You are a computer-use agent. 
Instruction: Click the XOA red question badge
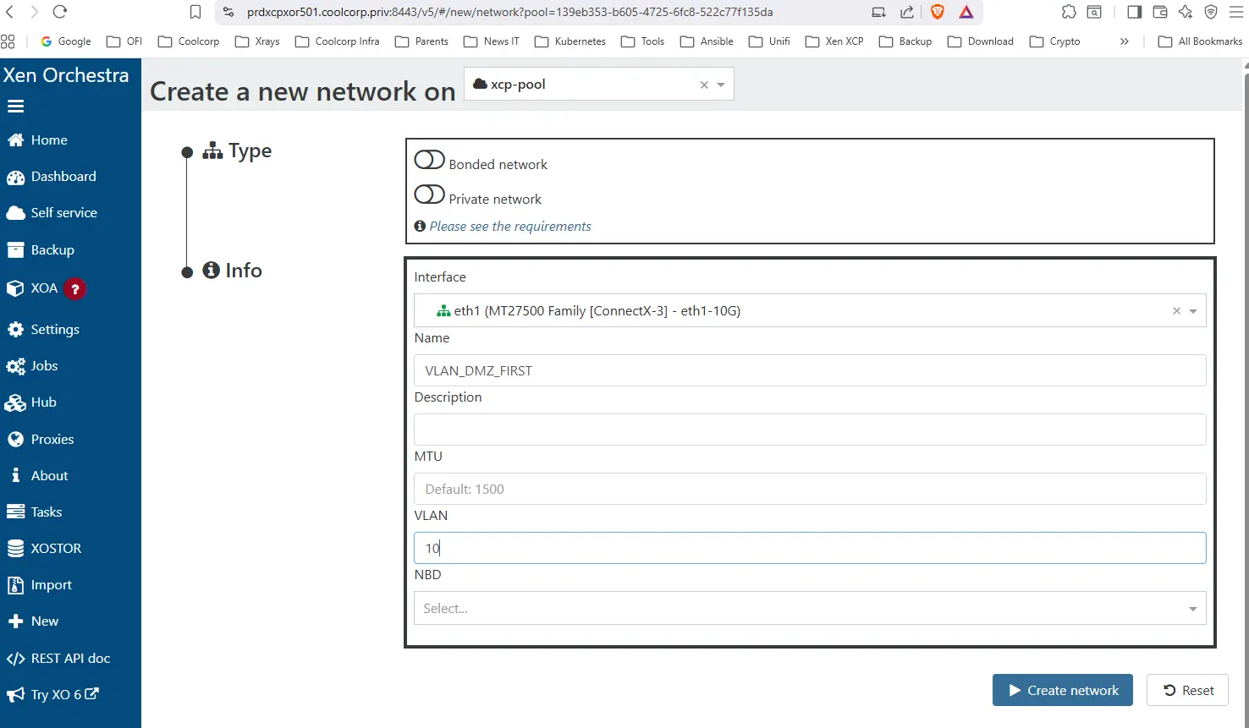click(x=75, y=289)
